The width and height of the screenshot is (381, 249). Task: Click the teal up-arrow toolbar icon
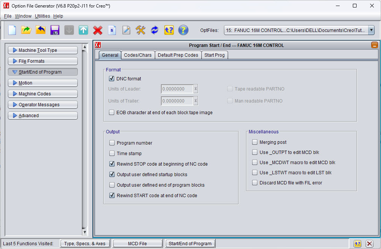[x=83, y=30]
